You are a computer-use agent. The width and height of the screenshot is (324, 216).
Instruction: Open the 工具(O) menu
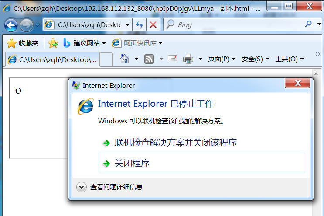[x=290, y=59]
